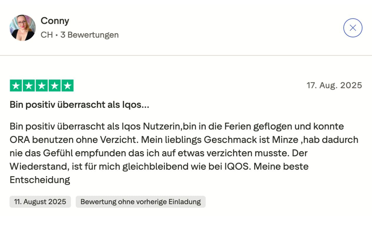The height and width of the screenshot is (249, 372).
Task: Click the fourth green rating star
Action: [55, 86]
